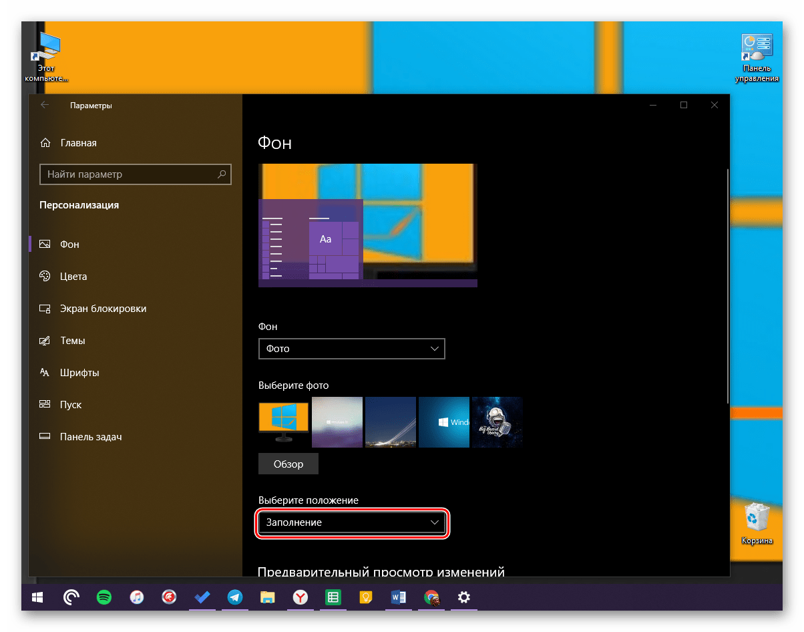The width and height of the screenshot is (804, 632).
Task: Open Chrome from the taskbar
Action: click(431, 597)
